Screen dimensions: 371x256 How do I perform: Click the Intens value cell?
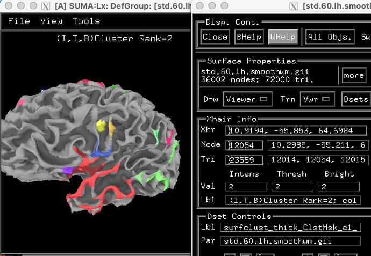click(x=246, y=187)
